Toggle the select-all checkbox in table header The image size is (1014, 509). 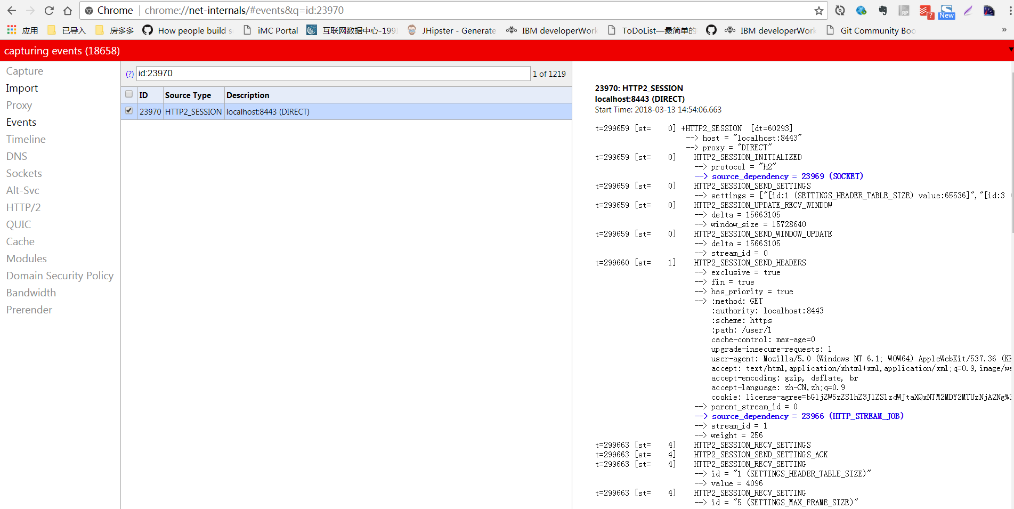point(129,94)
